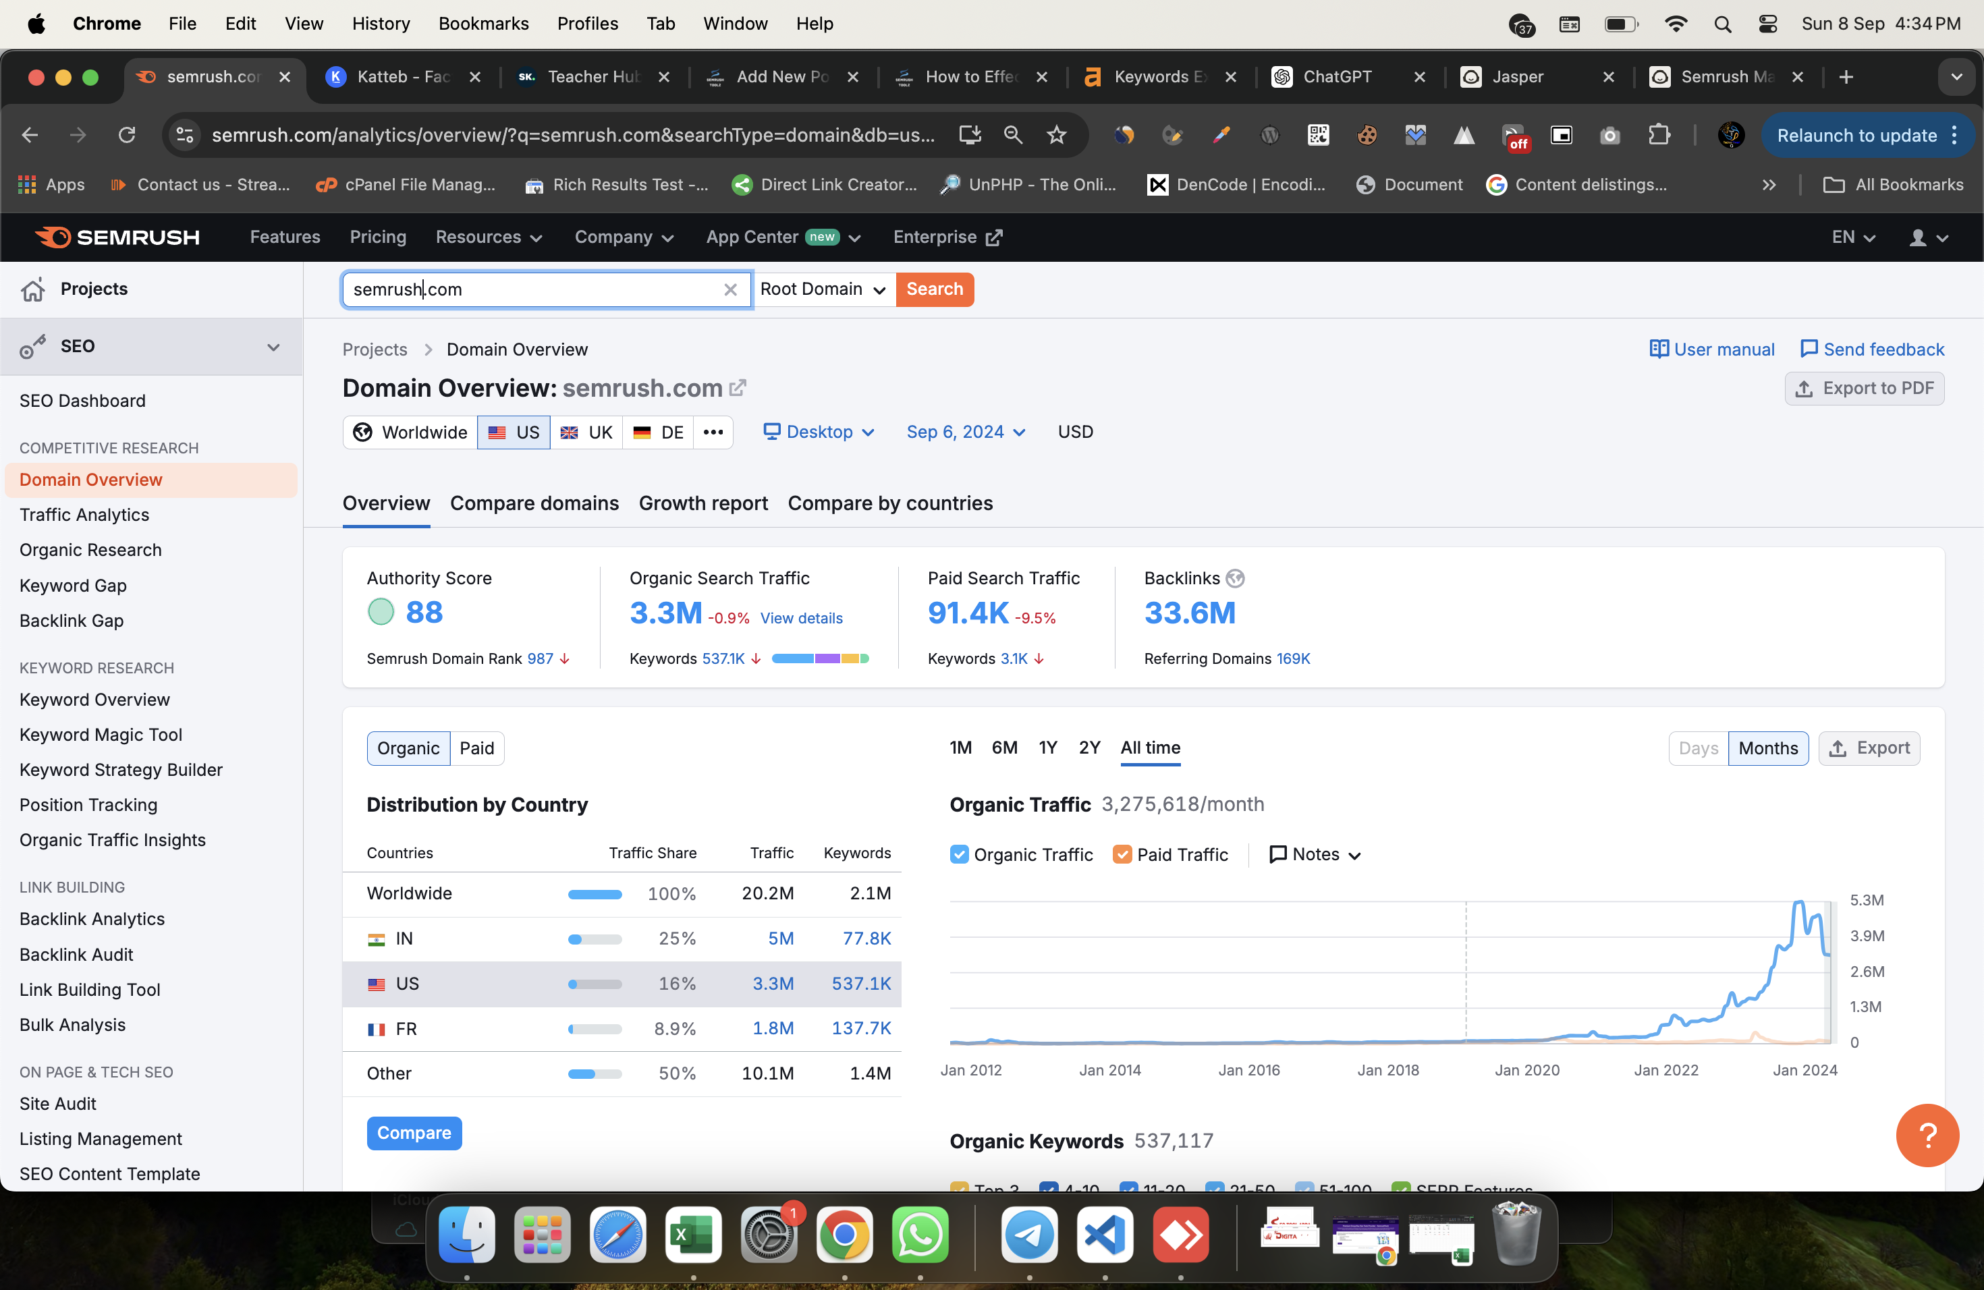This screenshot has width=1984, height=1290.
Task: Open Excel from the dock
Action: point(694,1235)
